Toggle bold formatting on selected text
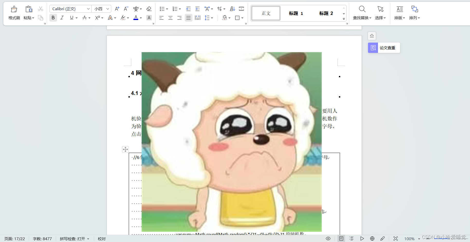470x242 pixels. click(x=53, y=18)
